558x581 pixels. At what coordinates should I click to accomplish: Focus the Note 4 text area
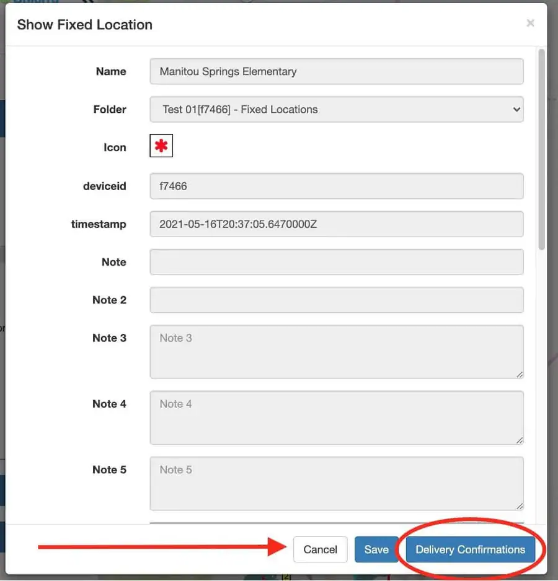337,417
